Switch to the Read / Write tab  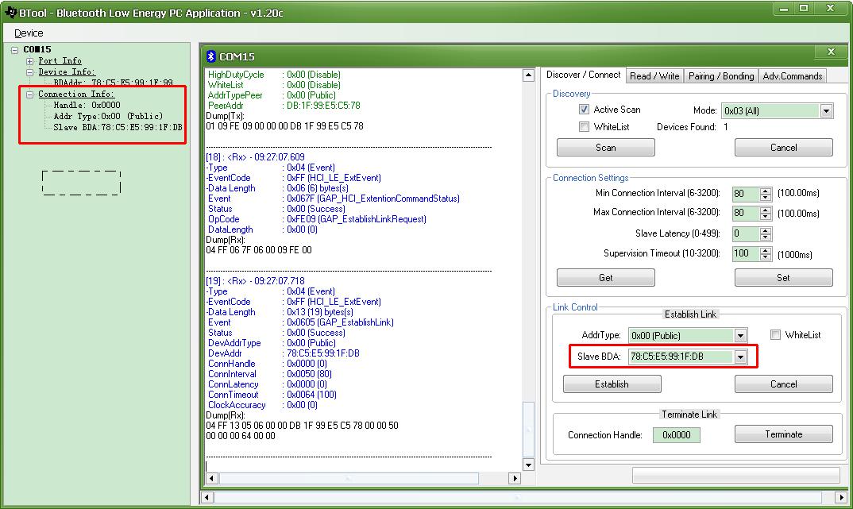pos(654,76)
